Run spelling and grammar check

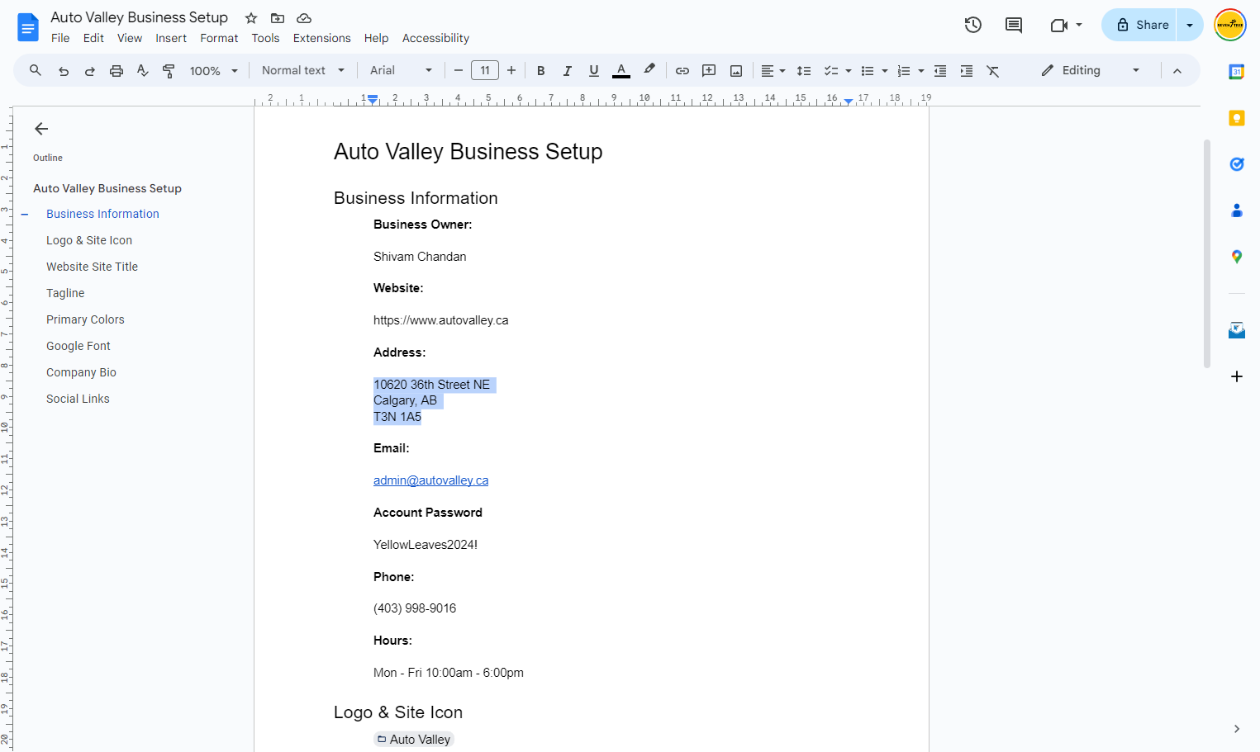(x=143, y=71)
